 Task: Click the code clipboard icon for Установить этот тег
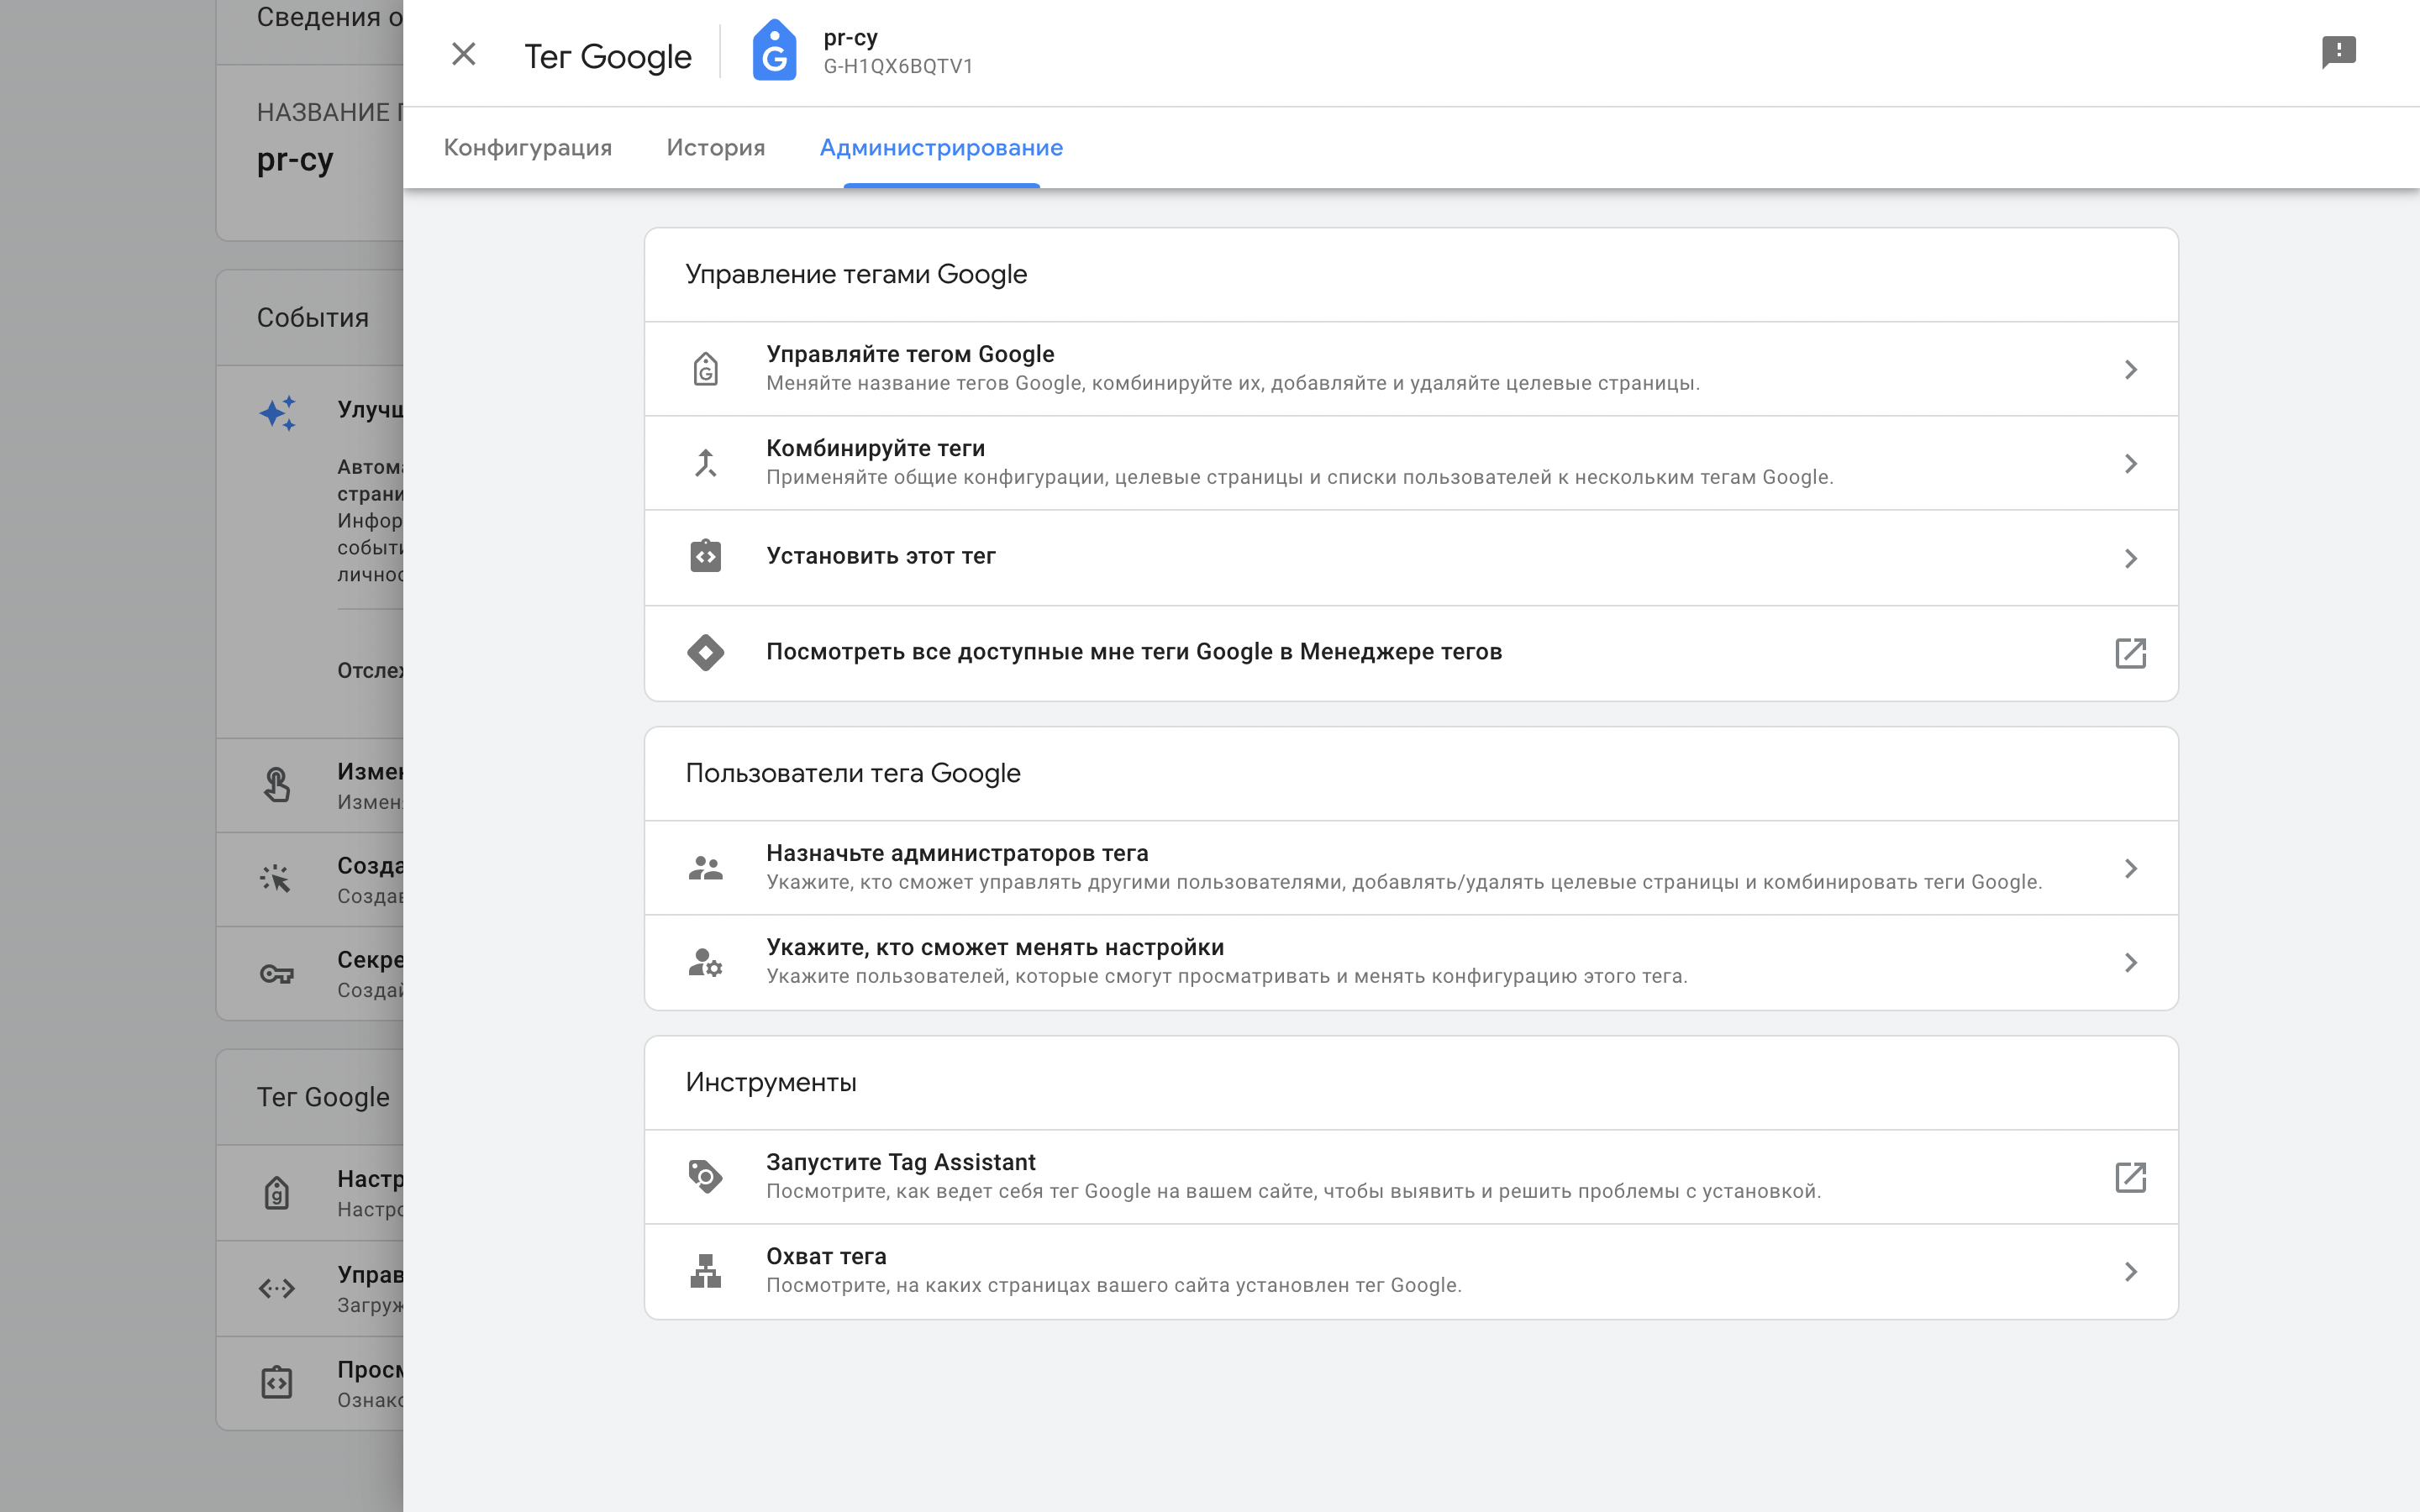point(705,556)
